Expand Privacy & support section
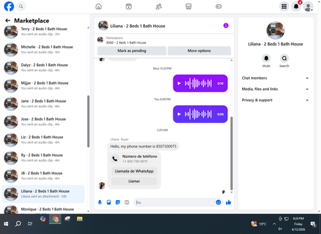 pos(275,100)
